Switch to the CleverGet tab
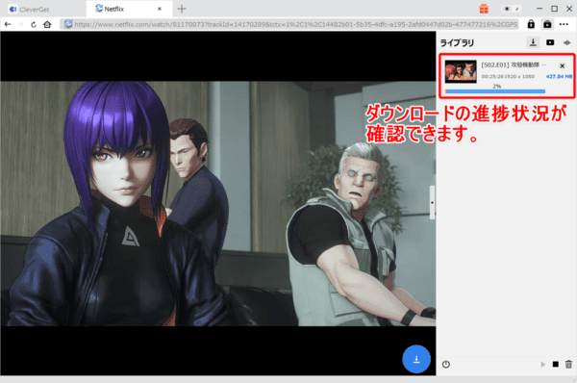This screenshot has width=577, height=383. [x=30, y=10]
